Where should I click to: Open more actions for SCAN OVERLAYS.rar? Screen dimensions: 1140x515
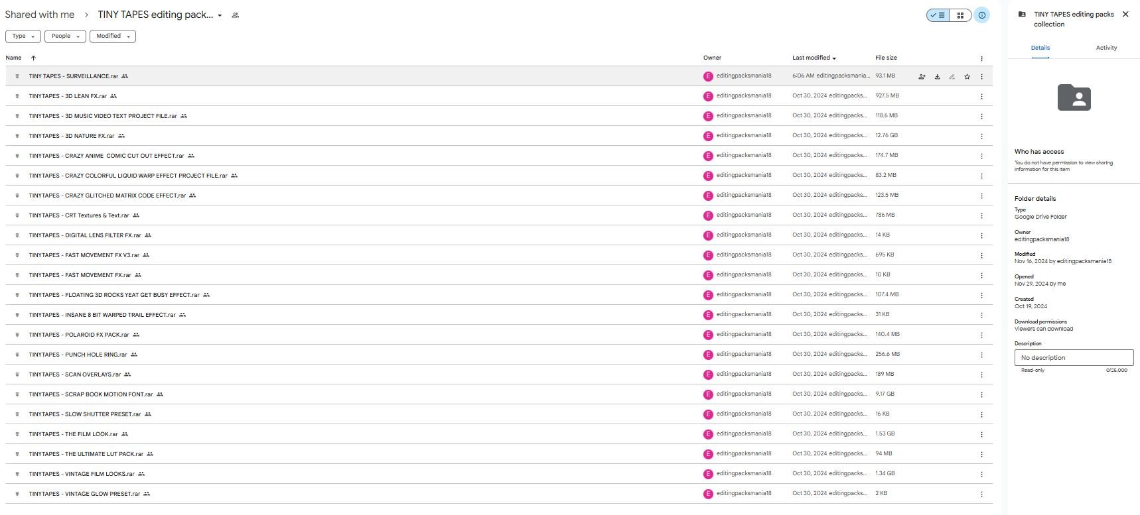click(981, 375)
